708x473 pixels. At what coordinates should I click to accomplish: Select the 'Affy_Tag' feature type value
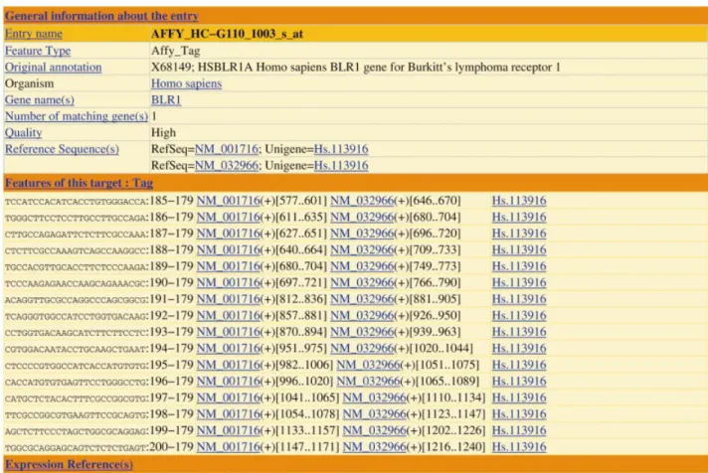click(x=176, y=51)
